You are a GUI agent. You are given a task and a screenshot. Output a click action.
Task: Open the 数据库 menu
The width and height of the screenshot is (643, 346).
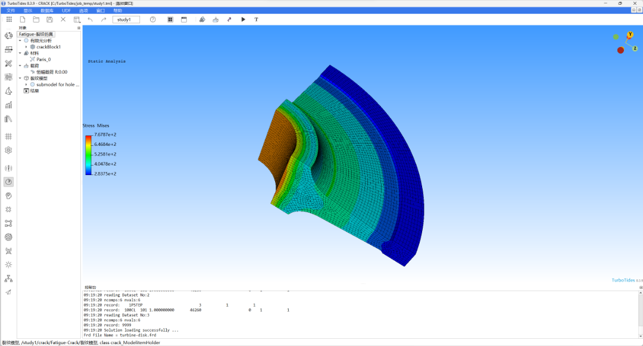pos(46,11)
